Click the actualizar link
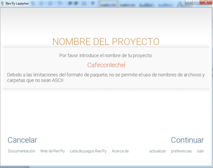The height and width of the screenshot is (168, 213). pos(158,151)
